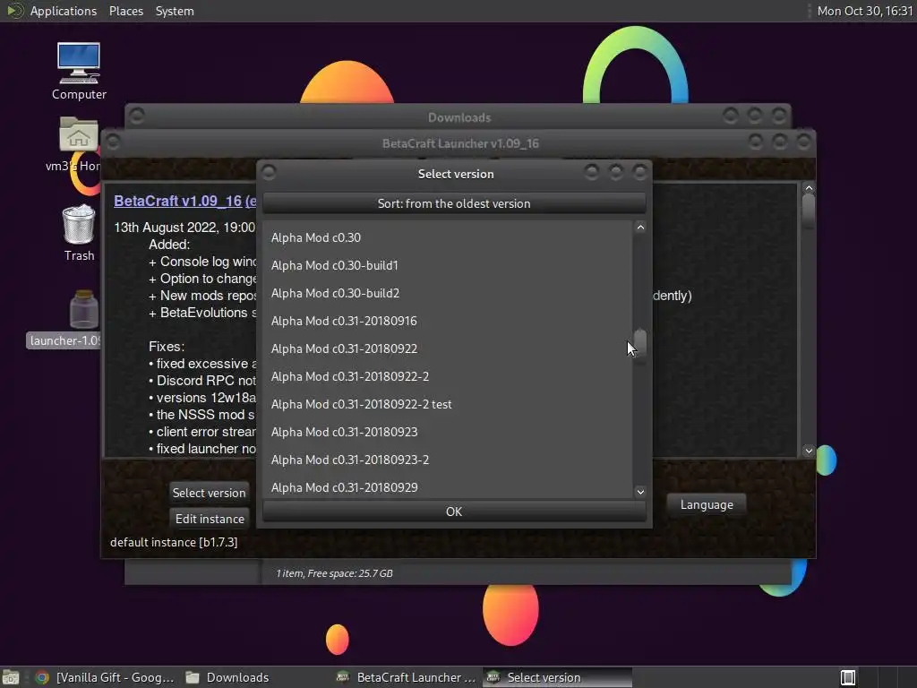Screen dimensions: 917x688
Task: Toggle sort order from the oldest version
Action: [x=454, y=203]
